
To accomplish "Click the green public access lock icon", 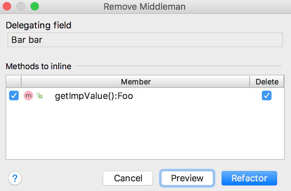I will (40, 95).
